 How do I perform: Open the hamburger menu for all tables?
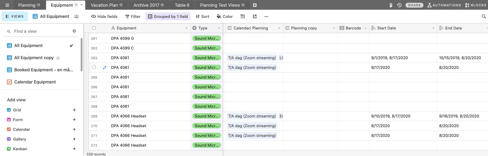coord(7,5)
